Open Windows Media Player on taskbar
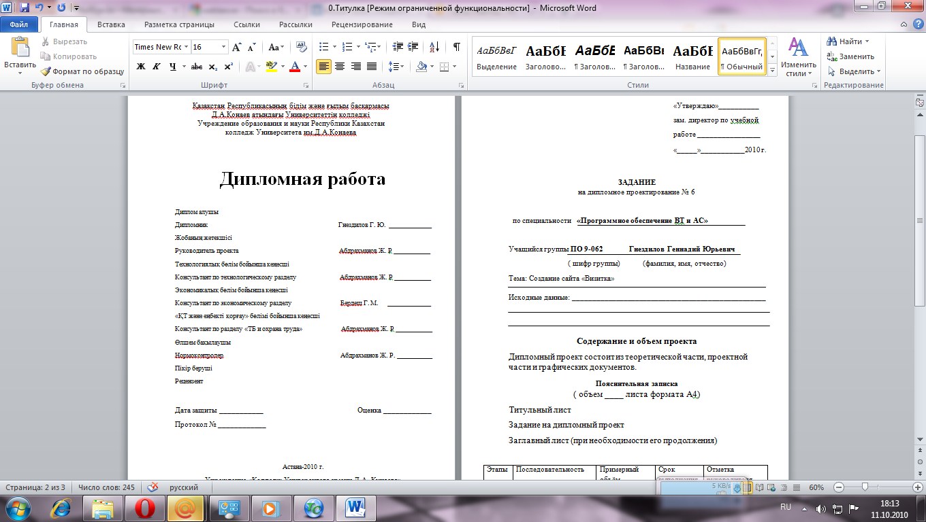The height and width of the screenshot is (522, 926). (x=270, y=508)
